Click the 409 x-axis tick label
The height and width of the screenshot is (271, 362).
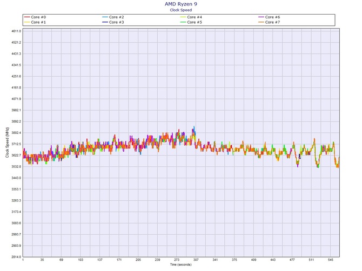pos(253,260)
